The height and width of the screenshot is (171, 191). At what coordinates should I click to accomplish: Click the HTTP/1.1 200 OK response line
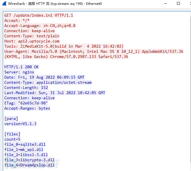click(22, 67)
